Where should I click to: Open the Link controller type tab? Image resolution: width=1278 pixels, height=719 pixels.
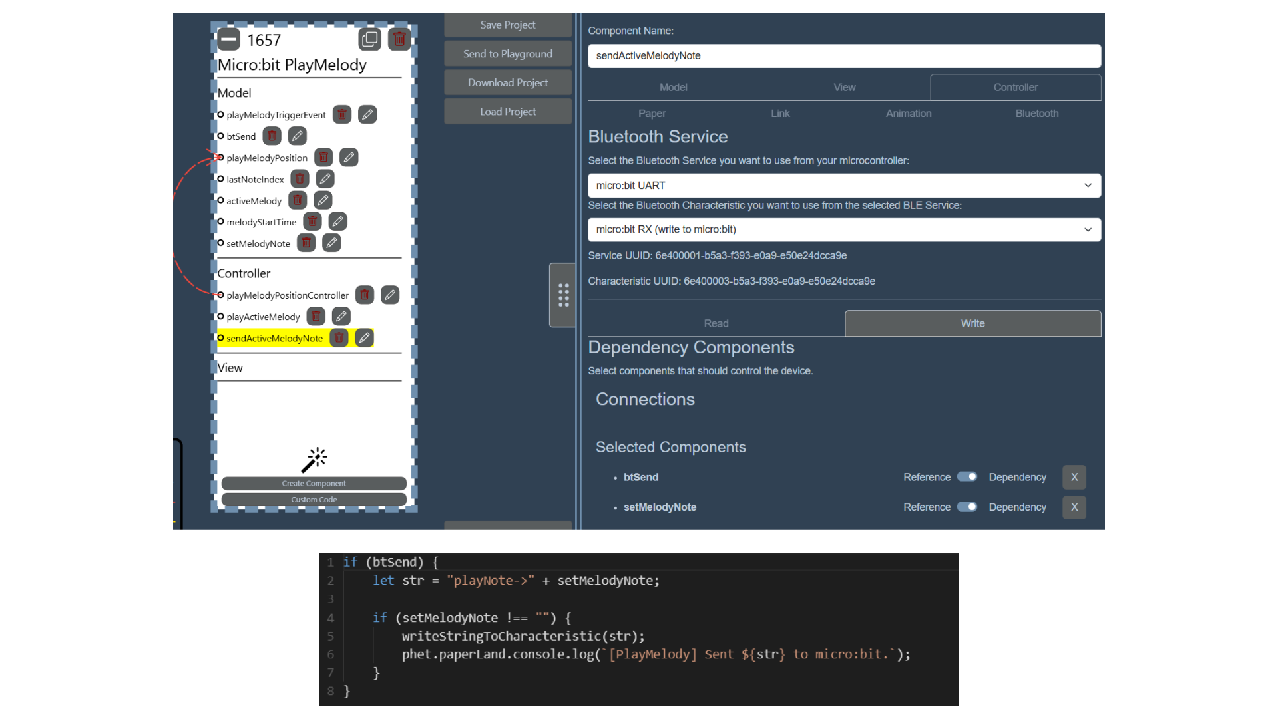point(780,113)
